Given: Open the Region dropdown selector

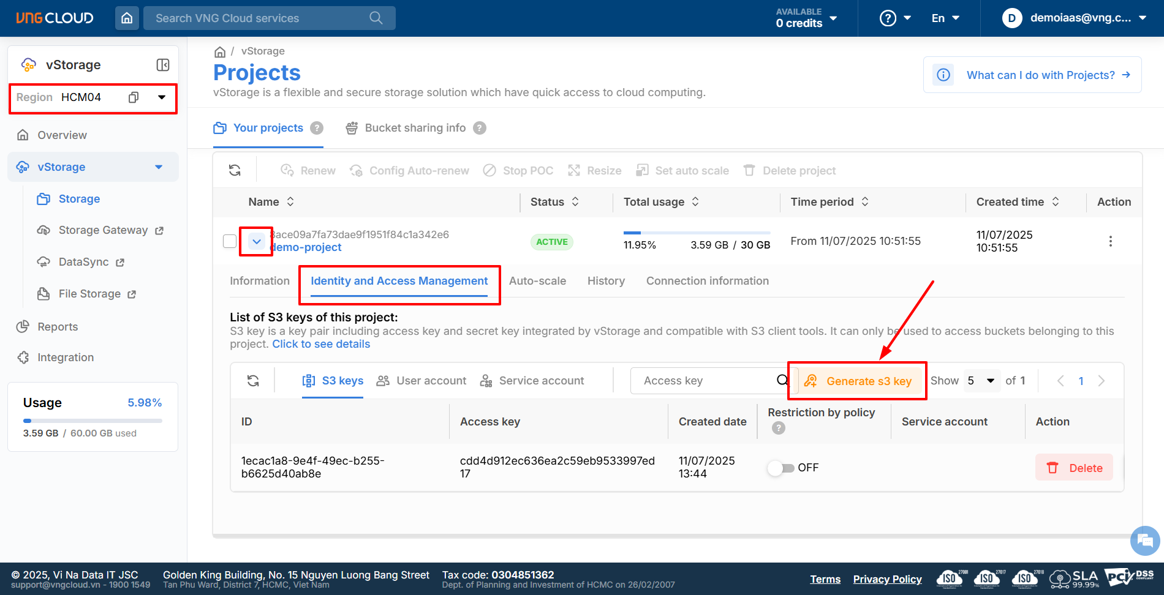Looking at the screenshot, I should pos(162,97).
